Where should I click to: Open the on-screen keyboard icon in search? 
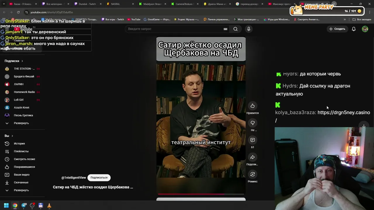(225, 29)
